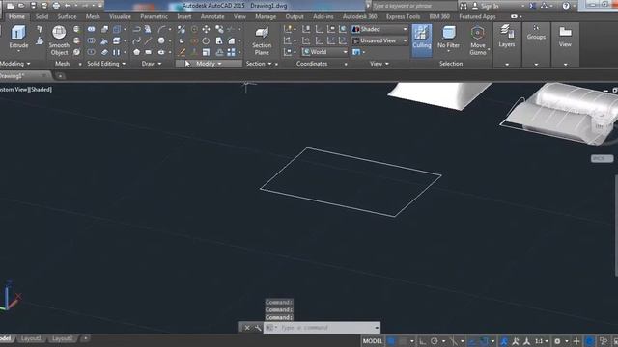Switch to the Visualize ribbon tab
Image resolution: width=618 pixels, height=347 pixels.
tap(120, 17)
